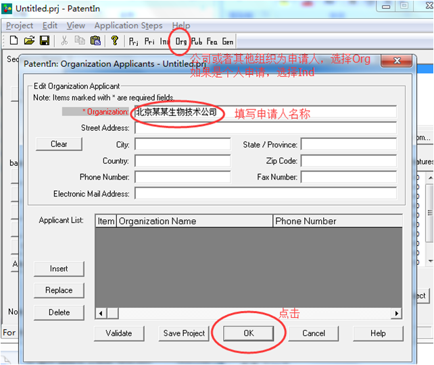
Task: Click the applicant list horizontal scrollbar left arrow
Action: [101, 313]
